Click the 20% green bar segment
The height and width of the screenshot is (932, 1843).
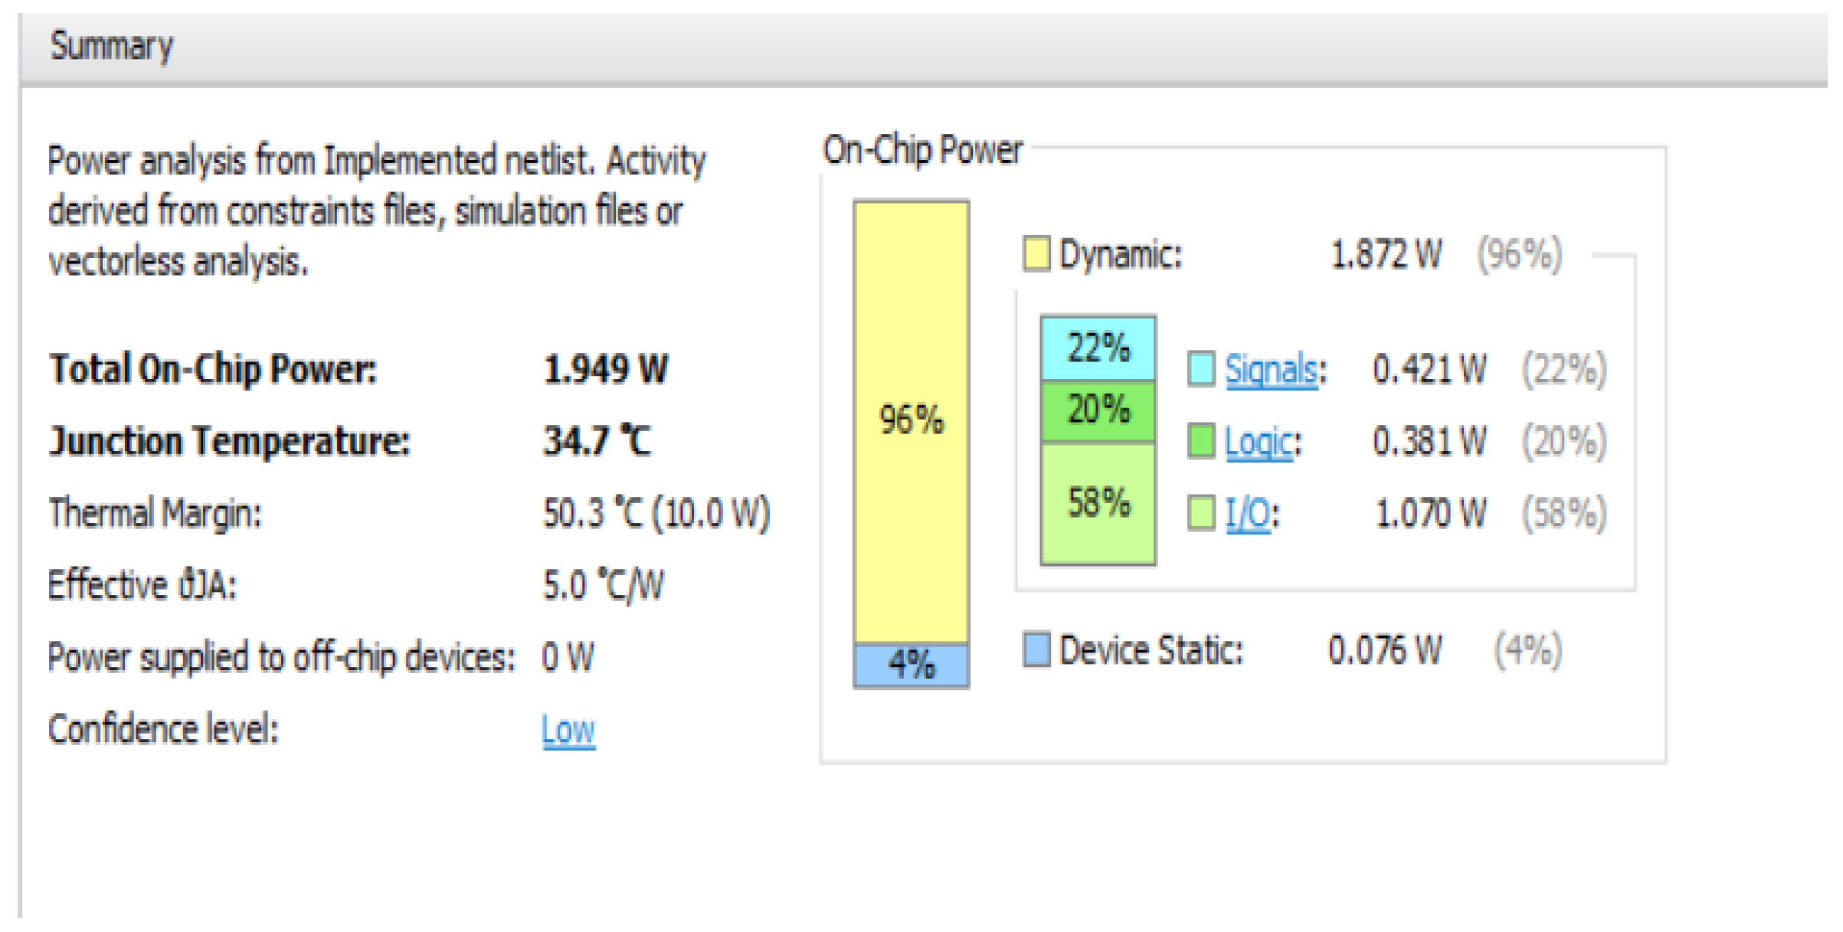click(x=1098, y=410)
